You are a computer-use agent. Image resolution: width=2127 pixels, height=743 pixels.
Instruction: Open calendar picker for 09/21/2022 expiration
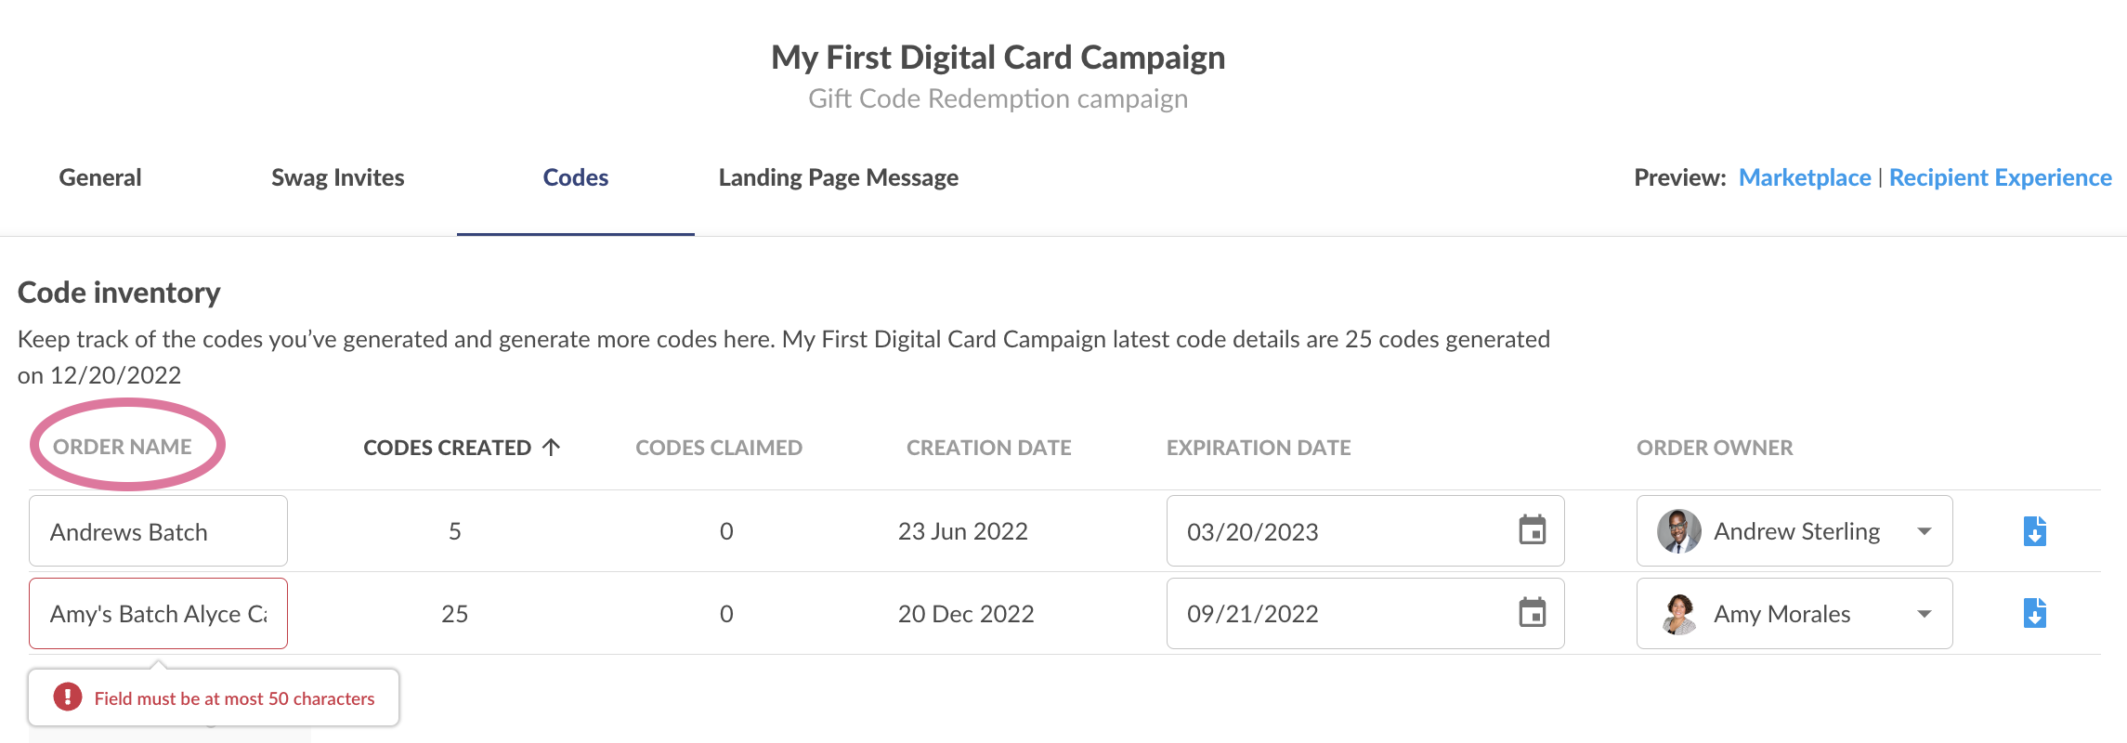click(1532, 613)
